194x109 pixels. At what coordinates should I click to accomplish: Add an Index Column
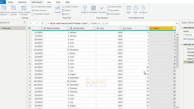click(x=40, y=10)
